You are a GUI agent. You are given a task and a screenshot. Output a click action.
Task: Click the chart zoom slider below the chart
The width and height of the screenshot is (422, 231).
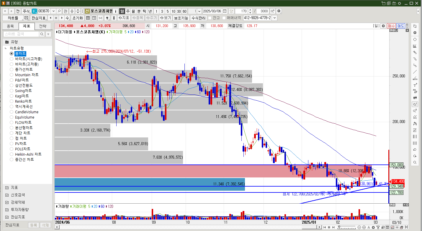[347, 227]
